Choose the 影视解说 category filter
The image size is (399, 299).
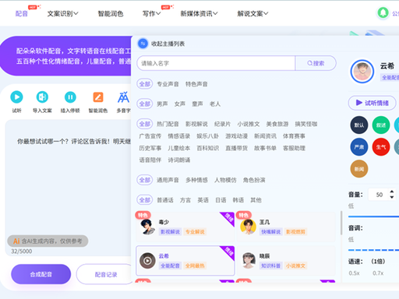click(x=196, y=124)
